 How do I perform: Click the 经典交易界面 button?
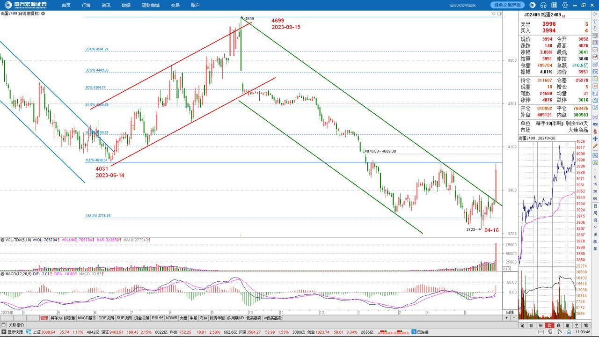508,5
